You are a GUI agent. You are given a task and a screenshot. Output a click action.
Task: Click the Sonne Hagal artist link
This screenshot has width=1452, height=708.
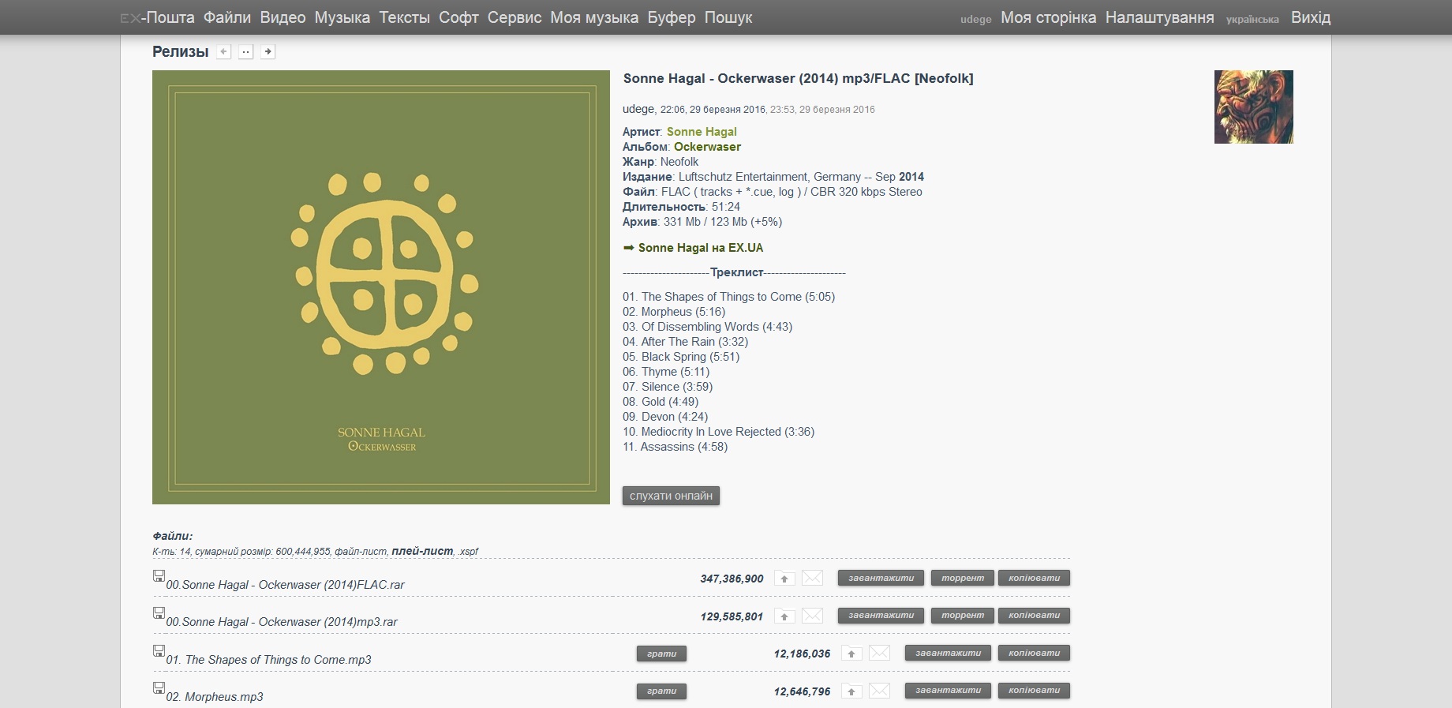[x=702, y=132]
